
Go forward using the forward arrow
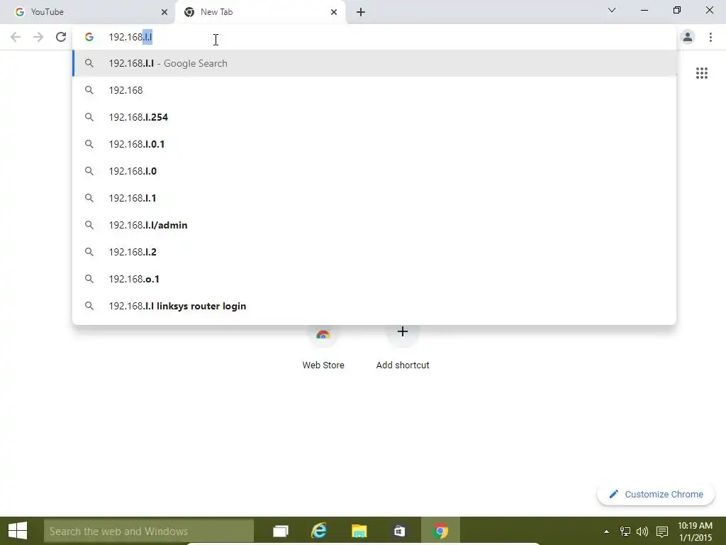(38, 37)
